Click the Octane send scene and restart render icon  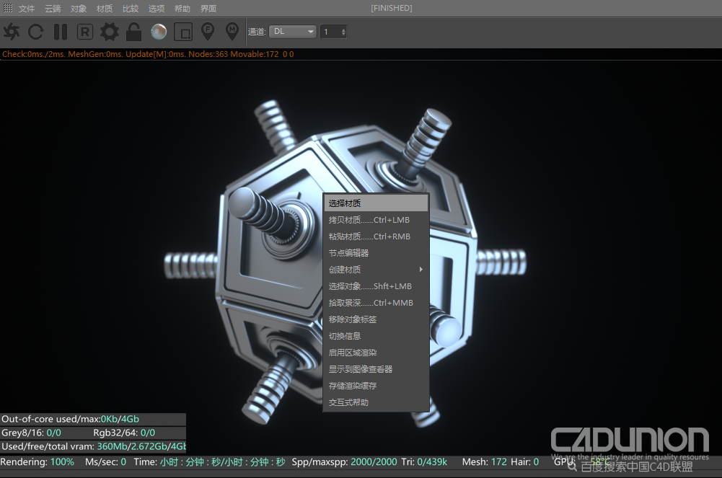12,32
